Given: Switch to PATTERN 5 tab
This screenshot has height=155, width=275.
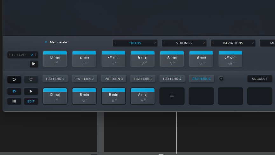Looking at the screenshot, I should tap(55, 79).
